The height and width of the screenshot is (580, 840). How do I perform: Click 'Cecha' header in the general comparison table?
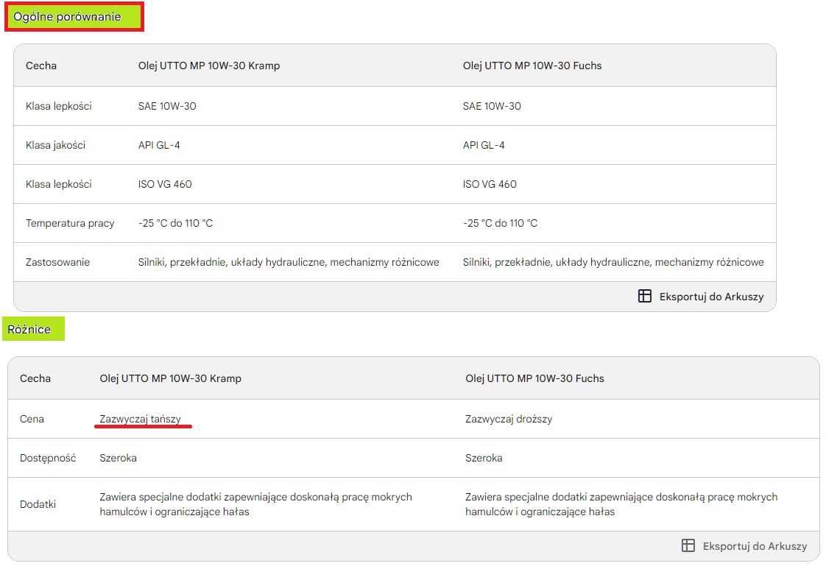pos(41,66)
